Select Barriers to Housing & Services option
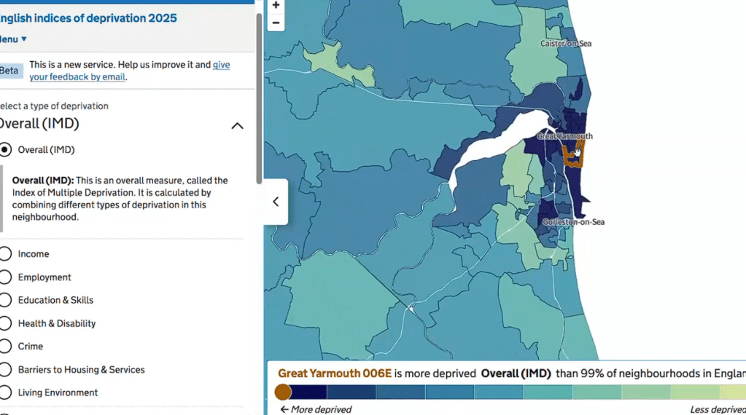 [x=6, y=370]
